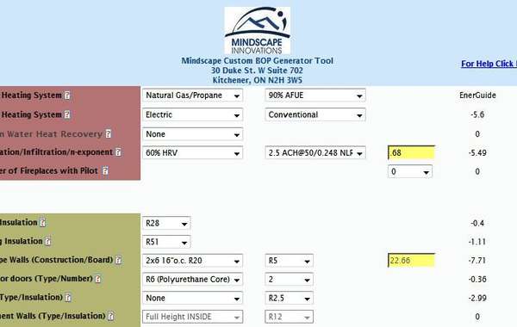517x327 pixels.
Task: Open help icon beside R28 Insulation row
Action: 42,223
